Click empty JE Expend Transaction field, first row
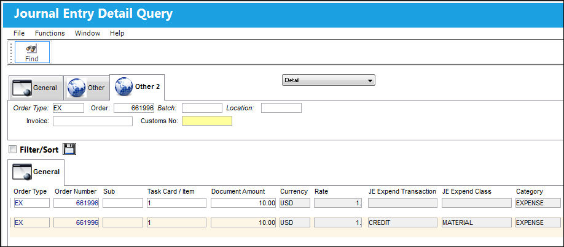Image resolution: width=564 pixels, height=247 pixels. (402, 203)
